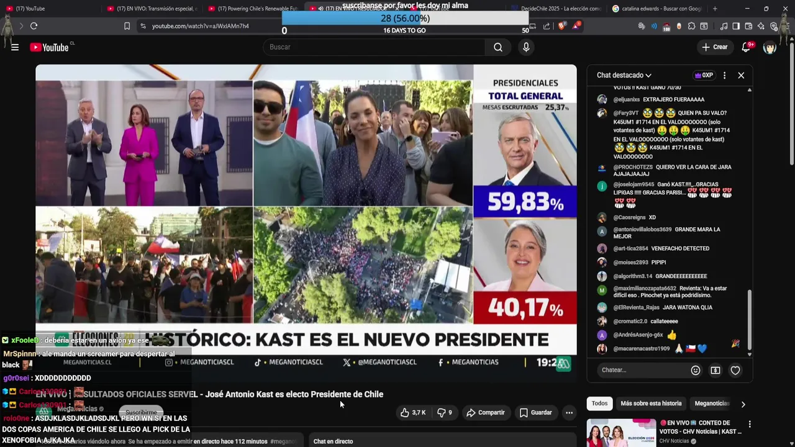Open the Super Chat dollar icon
The image size is (795, 447).
(715, 370)
